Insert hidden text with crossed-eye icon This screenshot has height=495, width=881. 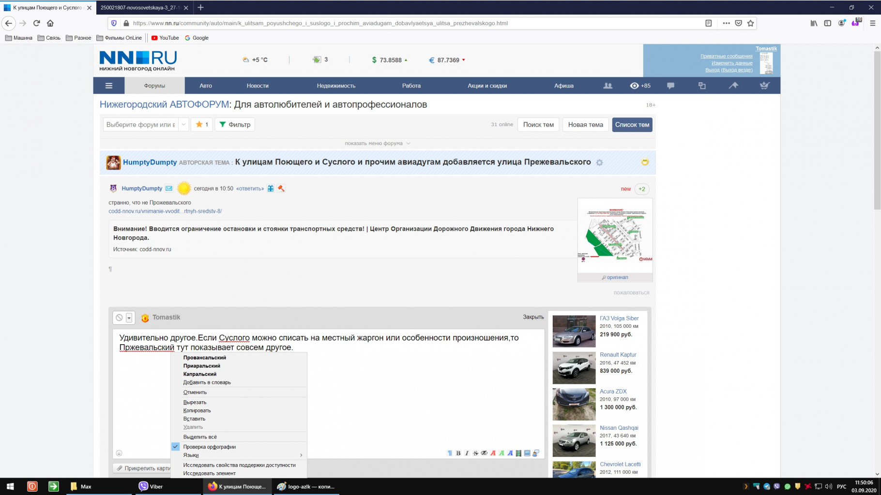coord(484,453)
